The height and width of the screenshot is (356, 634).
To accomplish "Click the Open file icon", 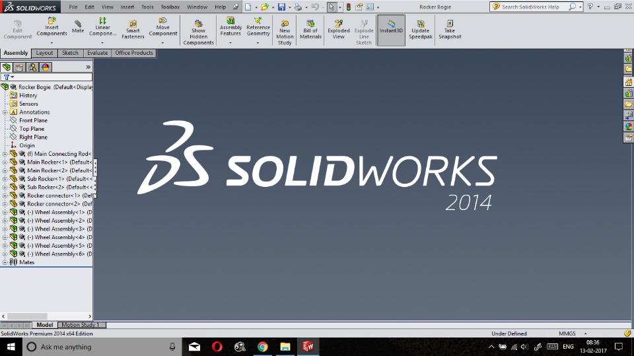I will tap(264, 7).
